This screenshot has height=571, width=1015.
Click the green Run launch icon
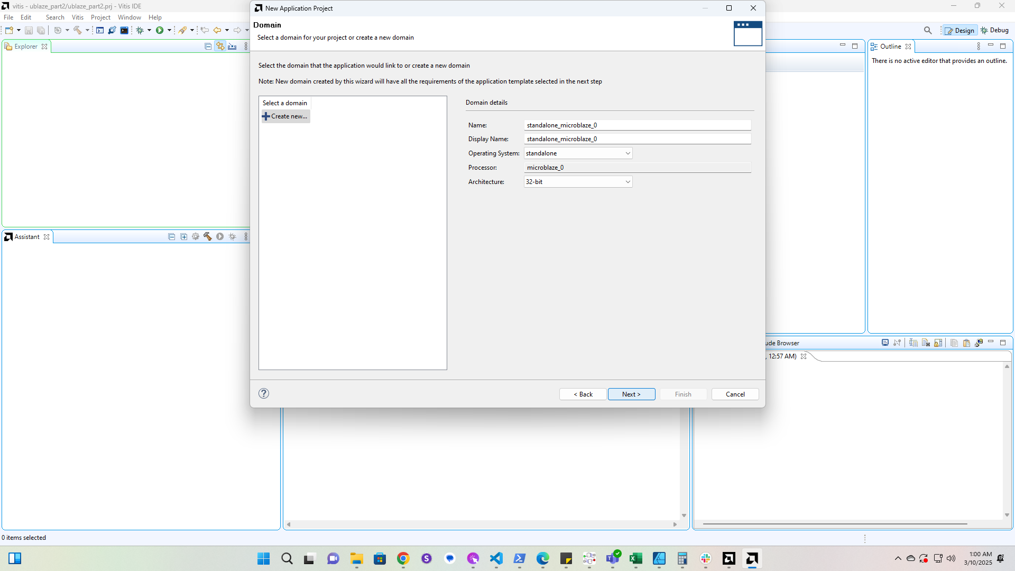click(159, 30)
